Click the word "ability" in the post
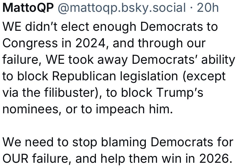 [218, 60]
